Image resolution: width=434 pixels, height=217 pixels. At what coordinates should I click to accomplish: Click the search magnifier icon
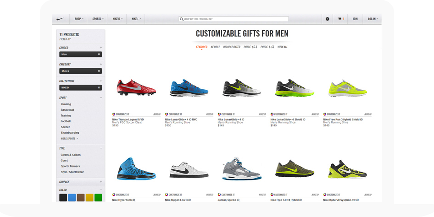(x=182, y=19)
